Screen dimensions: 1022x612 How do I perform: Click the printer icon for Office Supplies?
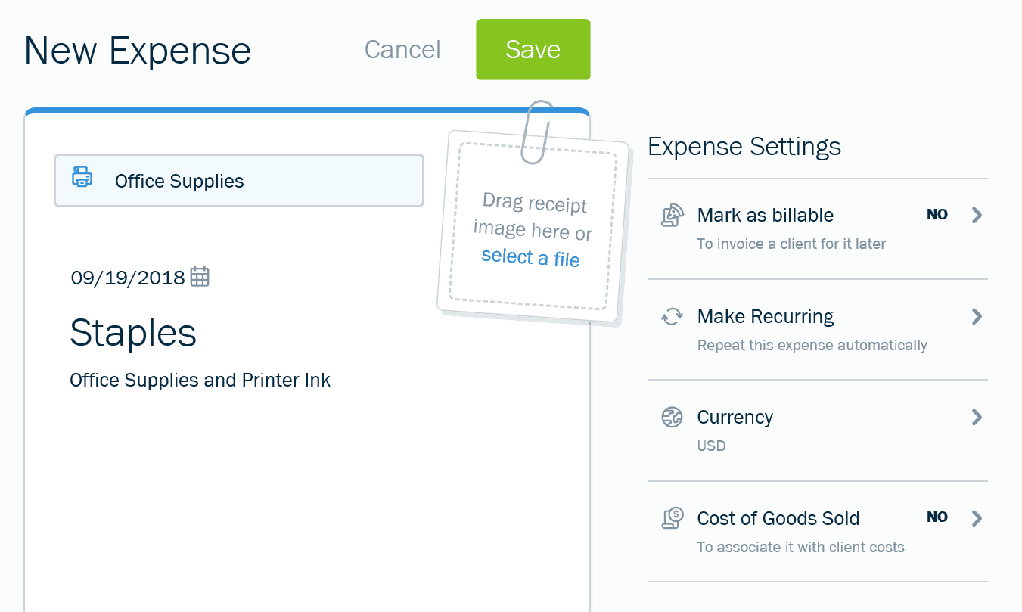(82, 178)
